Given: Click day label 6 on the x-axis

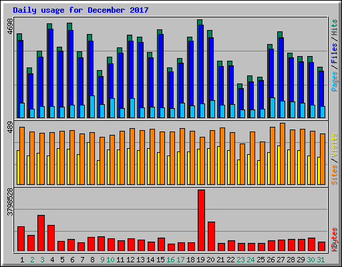Looking at the screenshot, I should coord(72,260).
